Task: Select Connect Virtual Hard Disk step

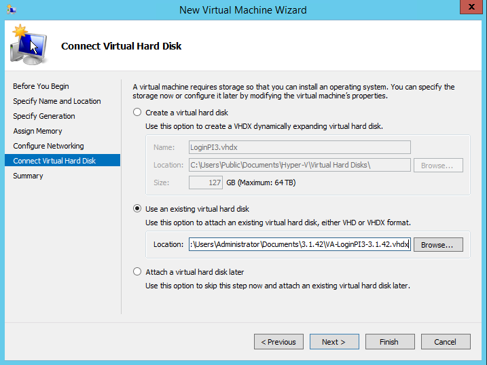Action: click(x=62, y=161)
